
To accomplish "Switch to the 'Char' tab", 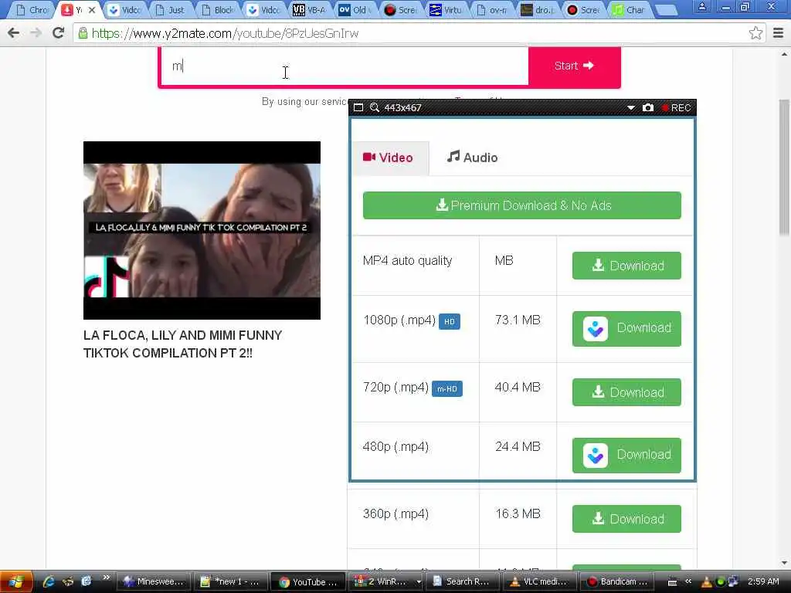I will click(630, 9).
